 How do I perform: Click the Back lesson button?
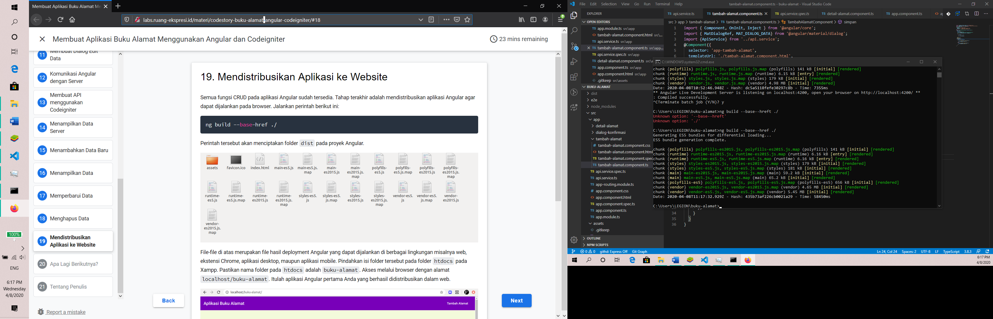(168, 300)
